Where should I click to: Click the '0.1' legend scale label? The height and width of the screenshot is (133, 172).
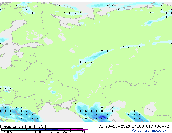(x=3, y=132)
